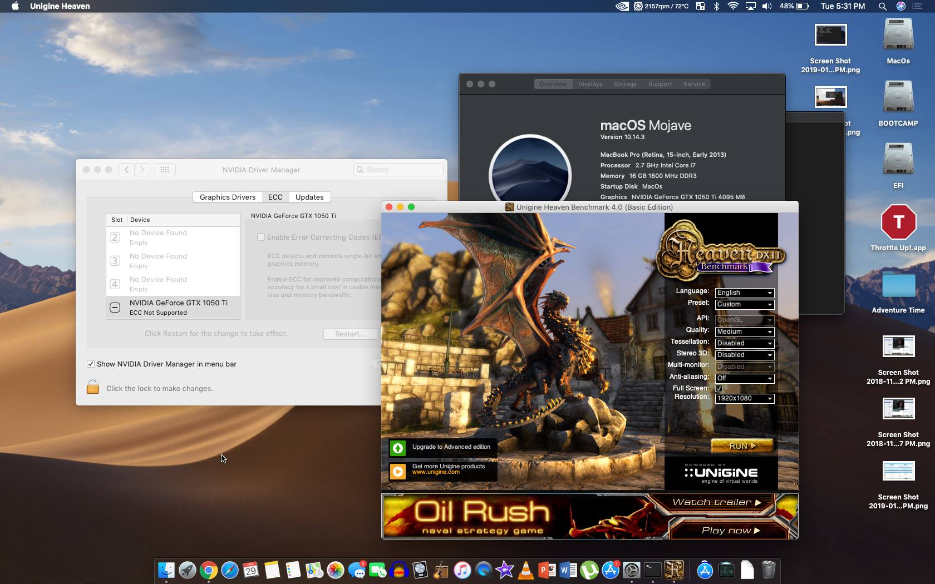Viewport: 935px width, 584px height.
Task: Select the Screen Shot 2018-11...2 PM.png thumbnail
Action: tap(898, 346)
